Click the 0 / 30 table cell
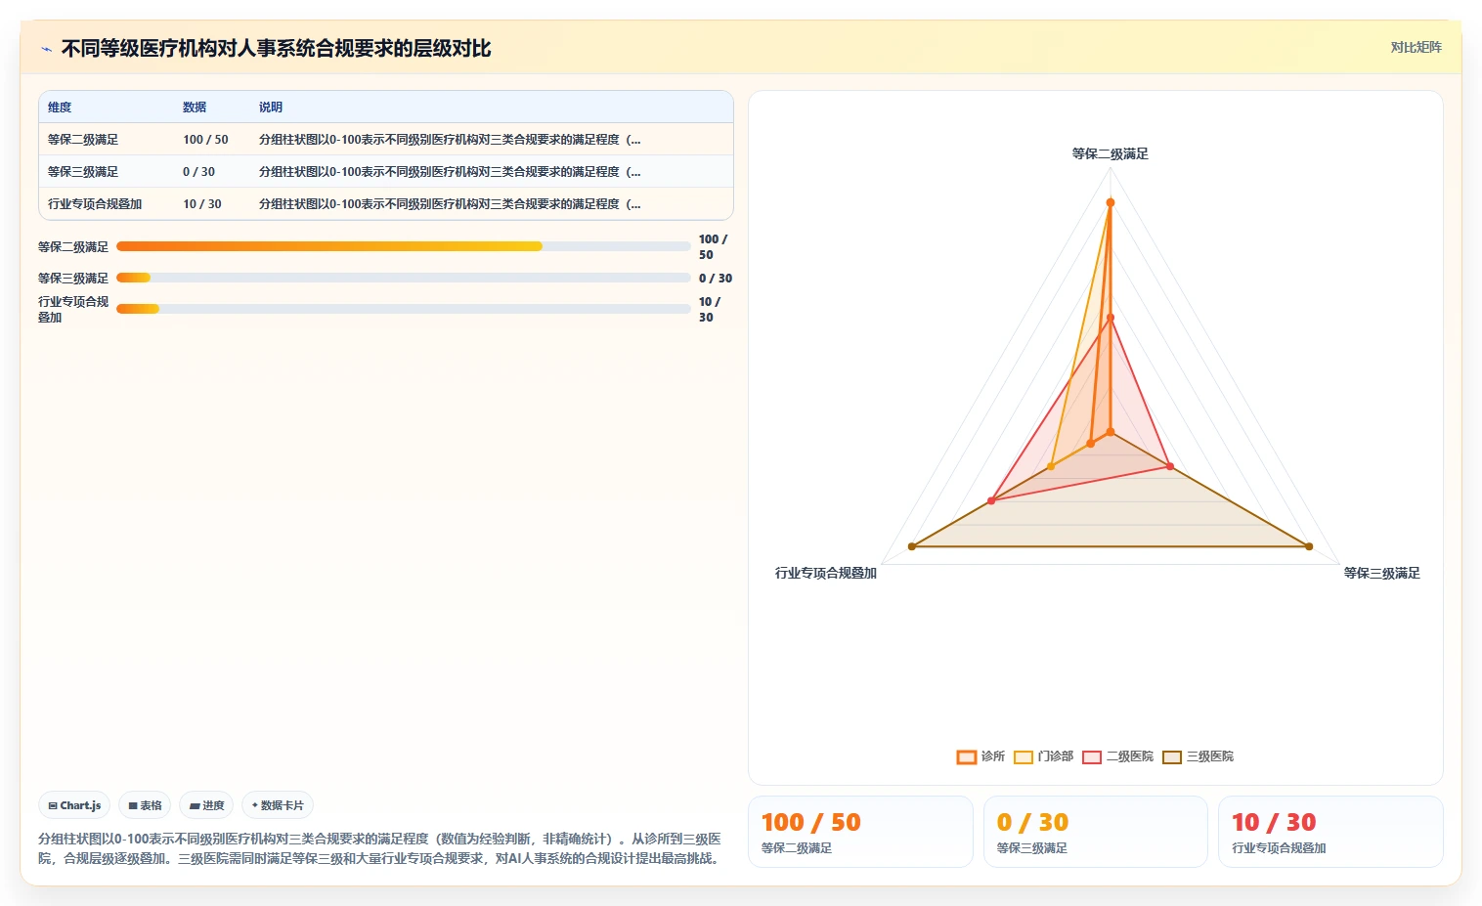Screen dimensions: 1482x906 (198, 172)
